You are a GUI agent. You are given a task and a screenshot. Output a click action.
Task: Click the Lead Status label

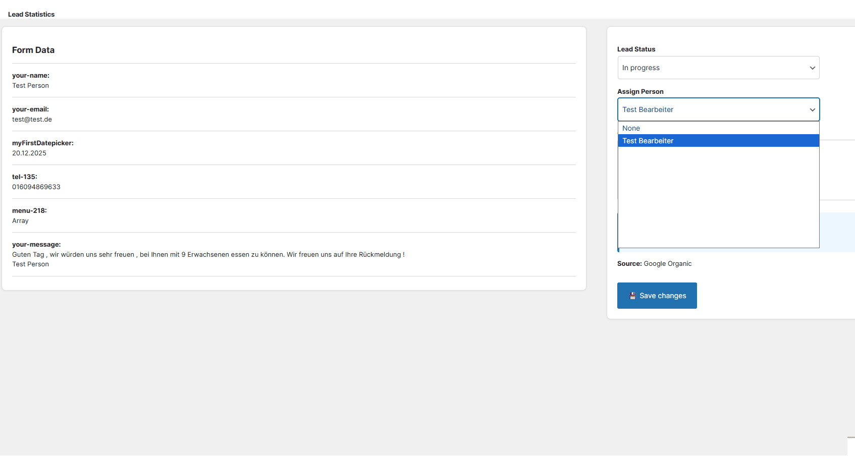[636, 49]
